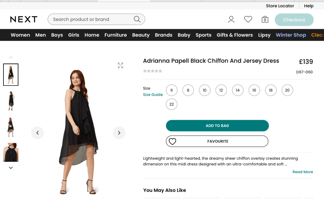Select size 6

[172, 90]
